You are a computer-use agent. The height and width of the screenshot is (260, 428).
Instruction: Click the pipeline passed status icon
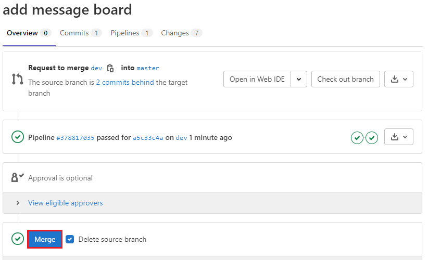18,137
